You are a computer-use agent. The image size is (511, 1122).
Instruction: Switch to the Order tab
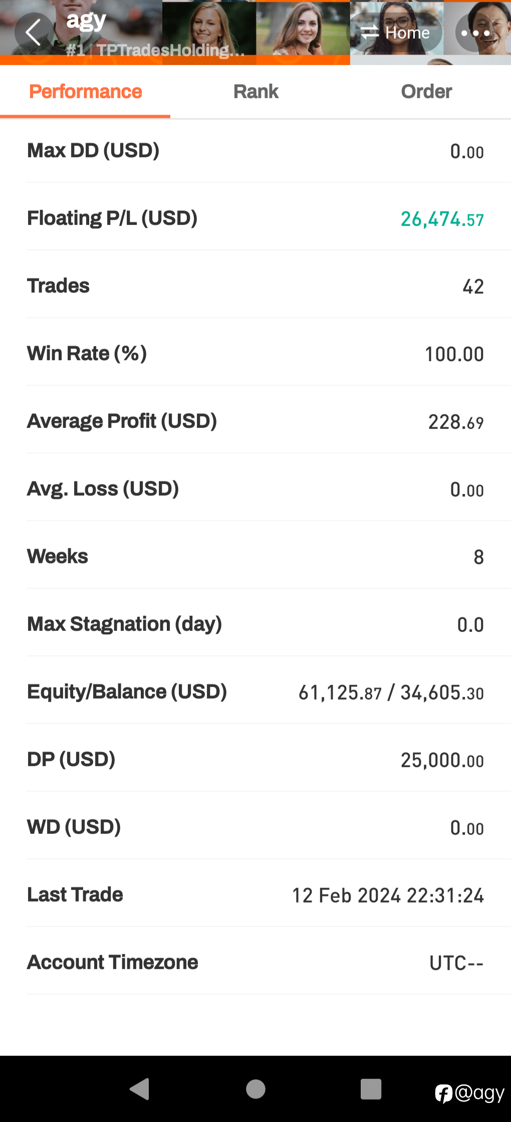[x=426, y=92]
